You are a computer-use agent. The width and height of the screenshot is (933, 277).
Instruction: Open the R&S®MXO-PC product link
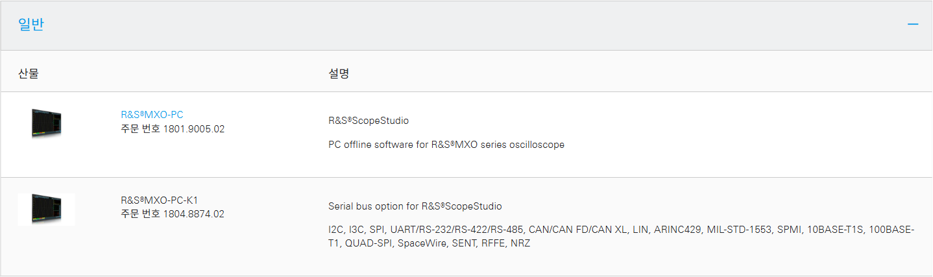coord(152,115)
